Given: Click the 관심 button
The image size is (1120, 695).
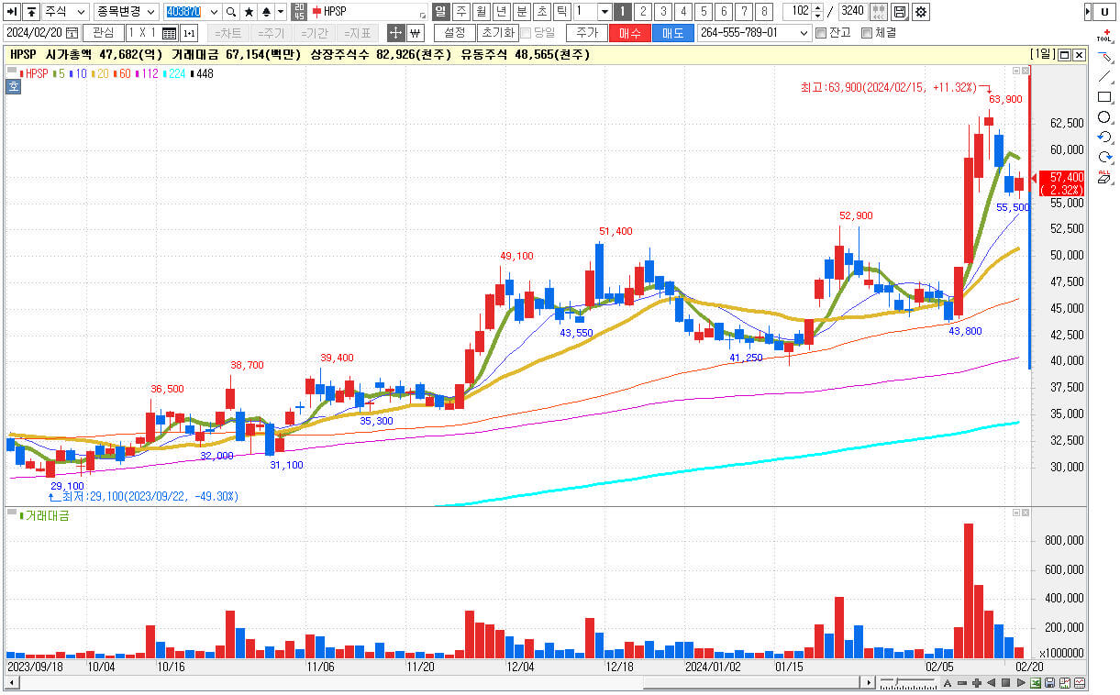Looking at the screenshot, I should pyautogui.click(x=104, y=33).
